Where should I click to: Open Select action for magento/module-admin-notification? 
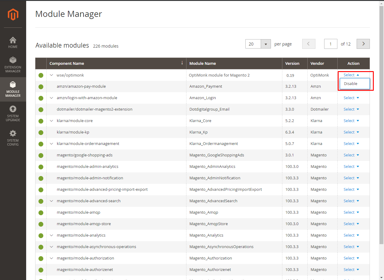pos(351,178)
